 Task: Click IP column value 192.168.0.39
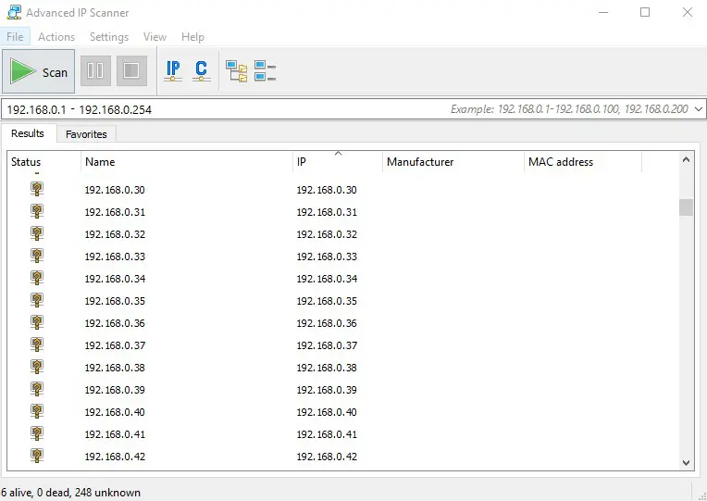coord(327,390)
